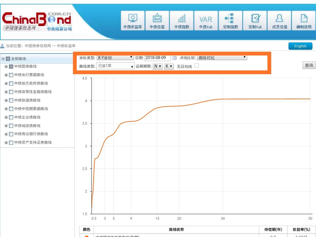This screenshot has width=316, height=237.
Task: Open the 曲线类型 已选1项 dropdown
Action: click(115, 66)
